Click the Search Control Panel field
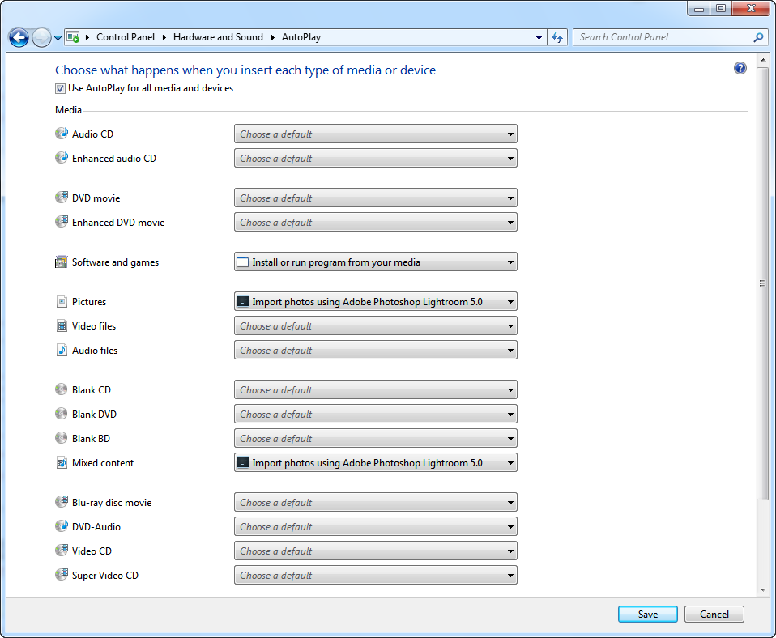 coord(663,37)
